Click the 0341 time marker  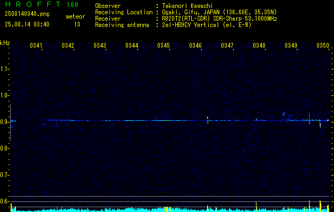tap(36, 45)
